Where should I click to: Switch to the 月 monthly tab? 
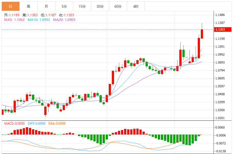tap(46, 6)
